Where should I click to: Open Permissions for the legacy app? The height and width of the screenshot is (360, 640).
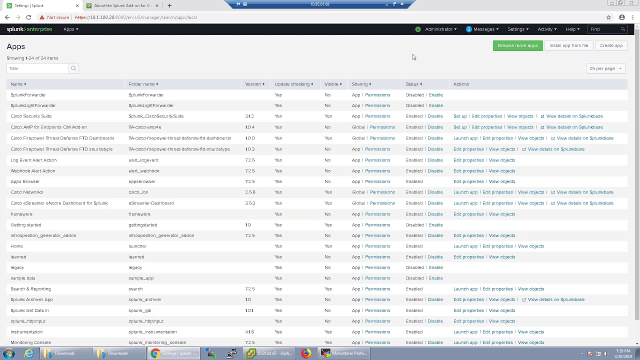[377, 267]
